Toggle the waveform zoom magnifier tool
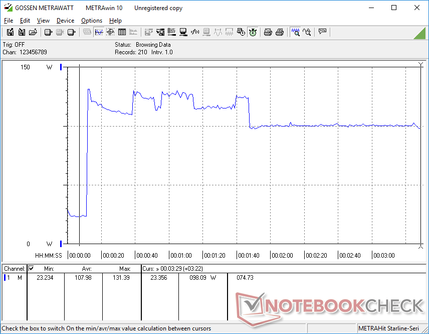This screenshot has height=334, width=429. click(x=296, y=32)
